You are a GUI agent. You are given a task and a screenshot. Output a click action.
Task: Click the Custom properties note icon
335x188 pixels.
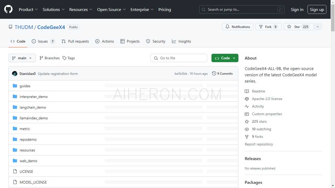247,114
